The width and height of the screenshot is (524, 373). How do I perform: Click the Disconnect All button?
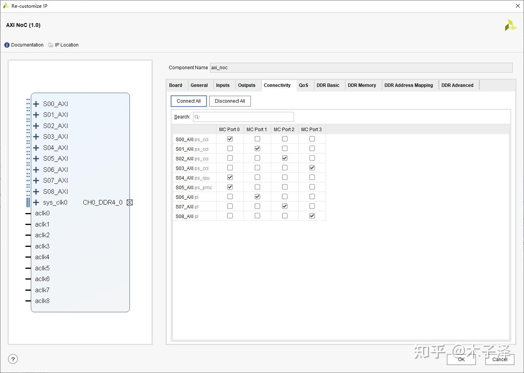230,101
